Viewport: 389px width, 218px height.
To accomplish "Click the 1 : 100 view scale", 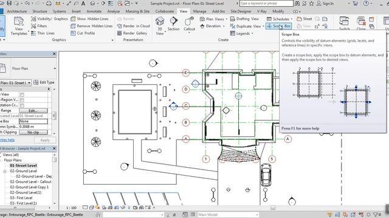I will 71,208.
